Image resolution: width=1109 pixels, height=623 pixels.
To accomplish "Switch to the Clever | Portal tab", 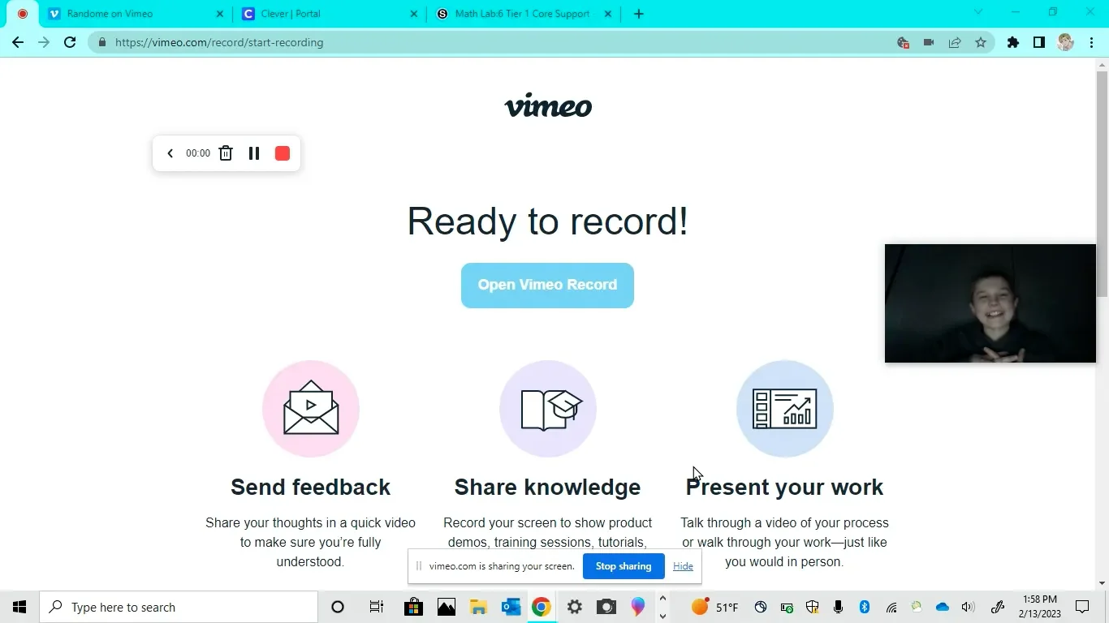I will [x=330, y=14].
